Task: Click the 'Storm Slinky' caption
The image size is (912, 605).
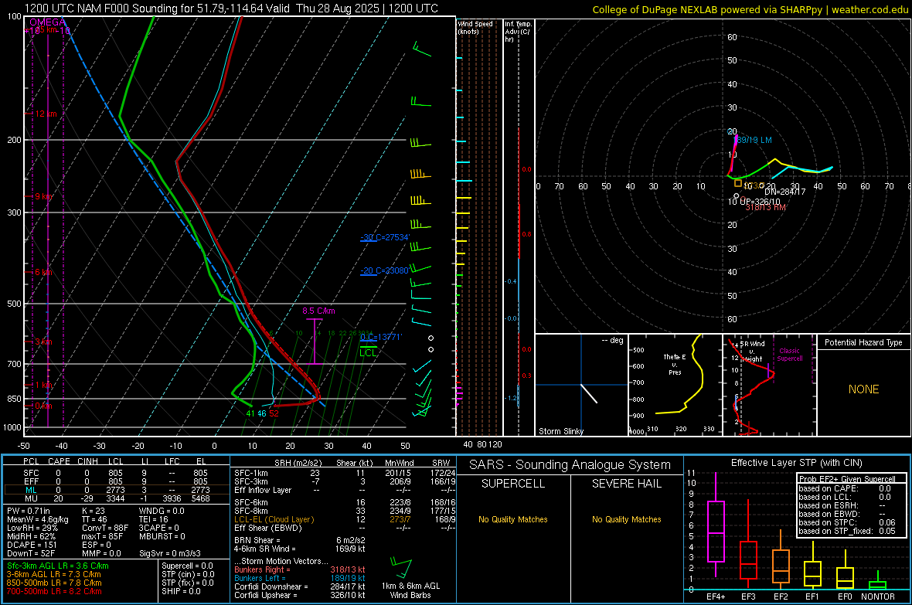Action: coord(561,431)
